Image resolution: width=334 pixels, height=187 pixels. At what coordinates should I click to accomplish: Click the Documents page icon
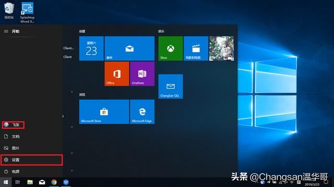(6, 136)
